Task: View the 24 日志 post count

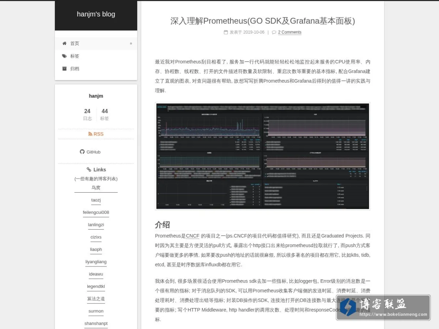Action: [x=87, y=114]
